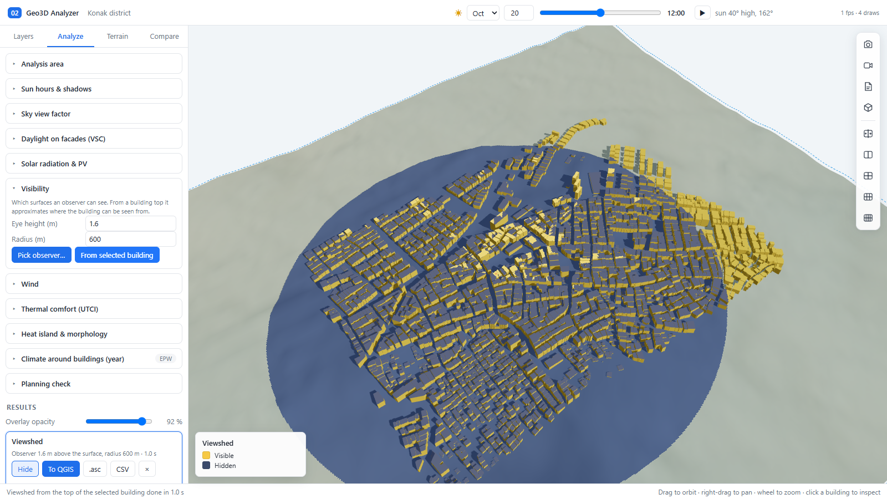Viewport: 887px width, 499px height.
Task: Switch to two-pane split view layout
Action: click(x=868, y=155)
